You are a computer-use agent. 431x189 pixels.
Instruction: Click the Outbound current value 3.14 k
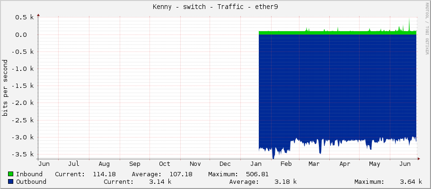point(160,181)
